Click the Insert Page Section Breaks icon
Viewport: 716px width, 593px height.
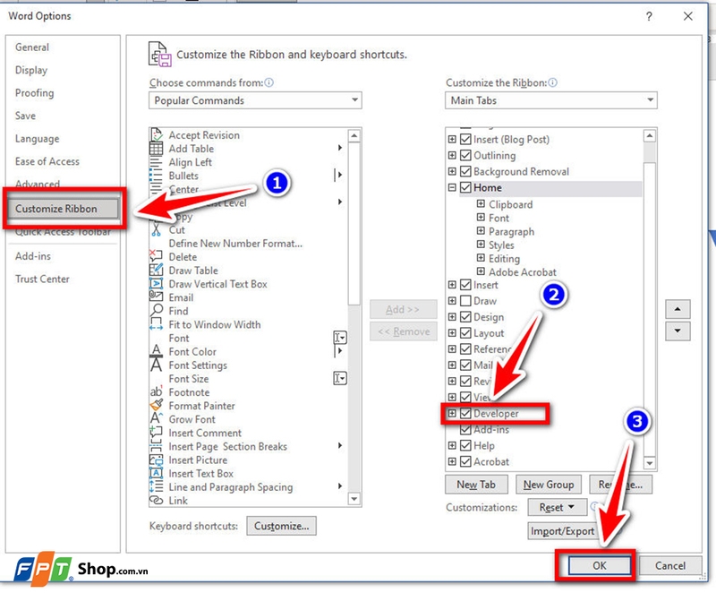click(x=156, y=446)
